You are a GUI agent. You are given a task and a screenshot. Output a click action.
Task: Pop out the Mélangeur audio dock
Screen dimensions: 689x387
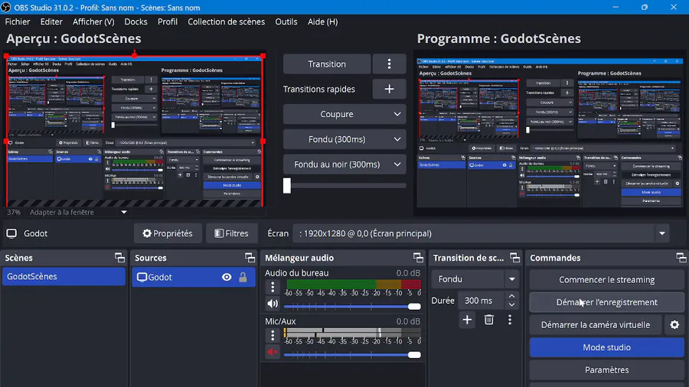coord(418,258)
